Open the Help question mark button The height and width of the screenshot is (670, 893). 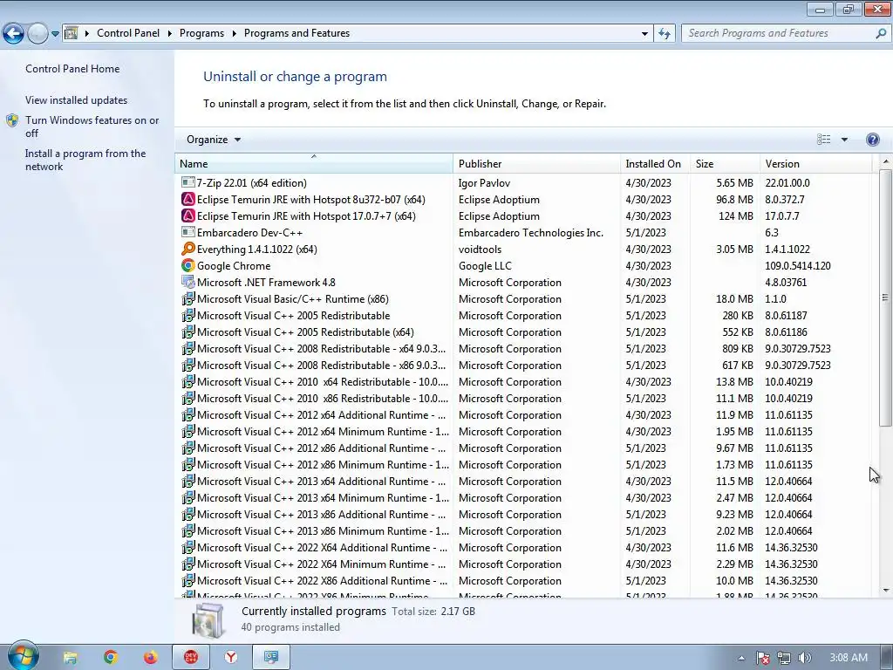tap(872, 140)
